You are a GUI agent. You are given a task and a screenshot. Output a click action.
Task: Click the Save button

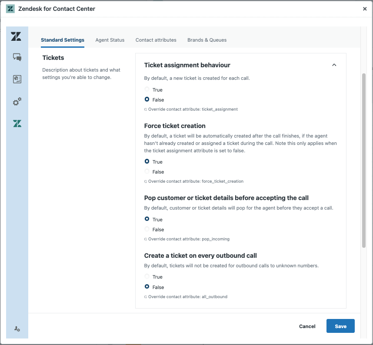(x=340, y=326)
